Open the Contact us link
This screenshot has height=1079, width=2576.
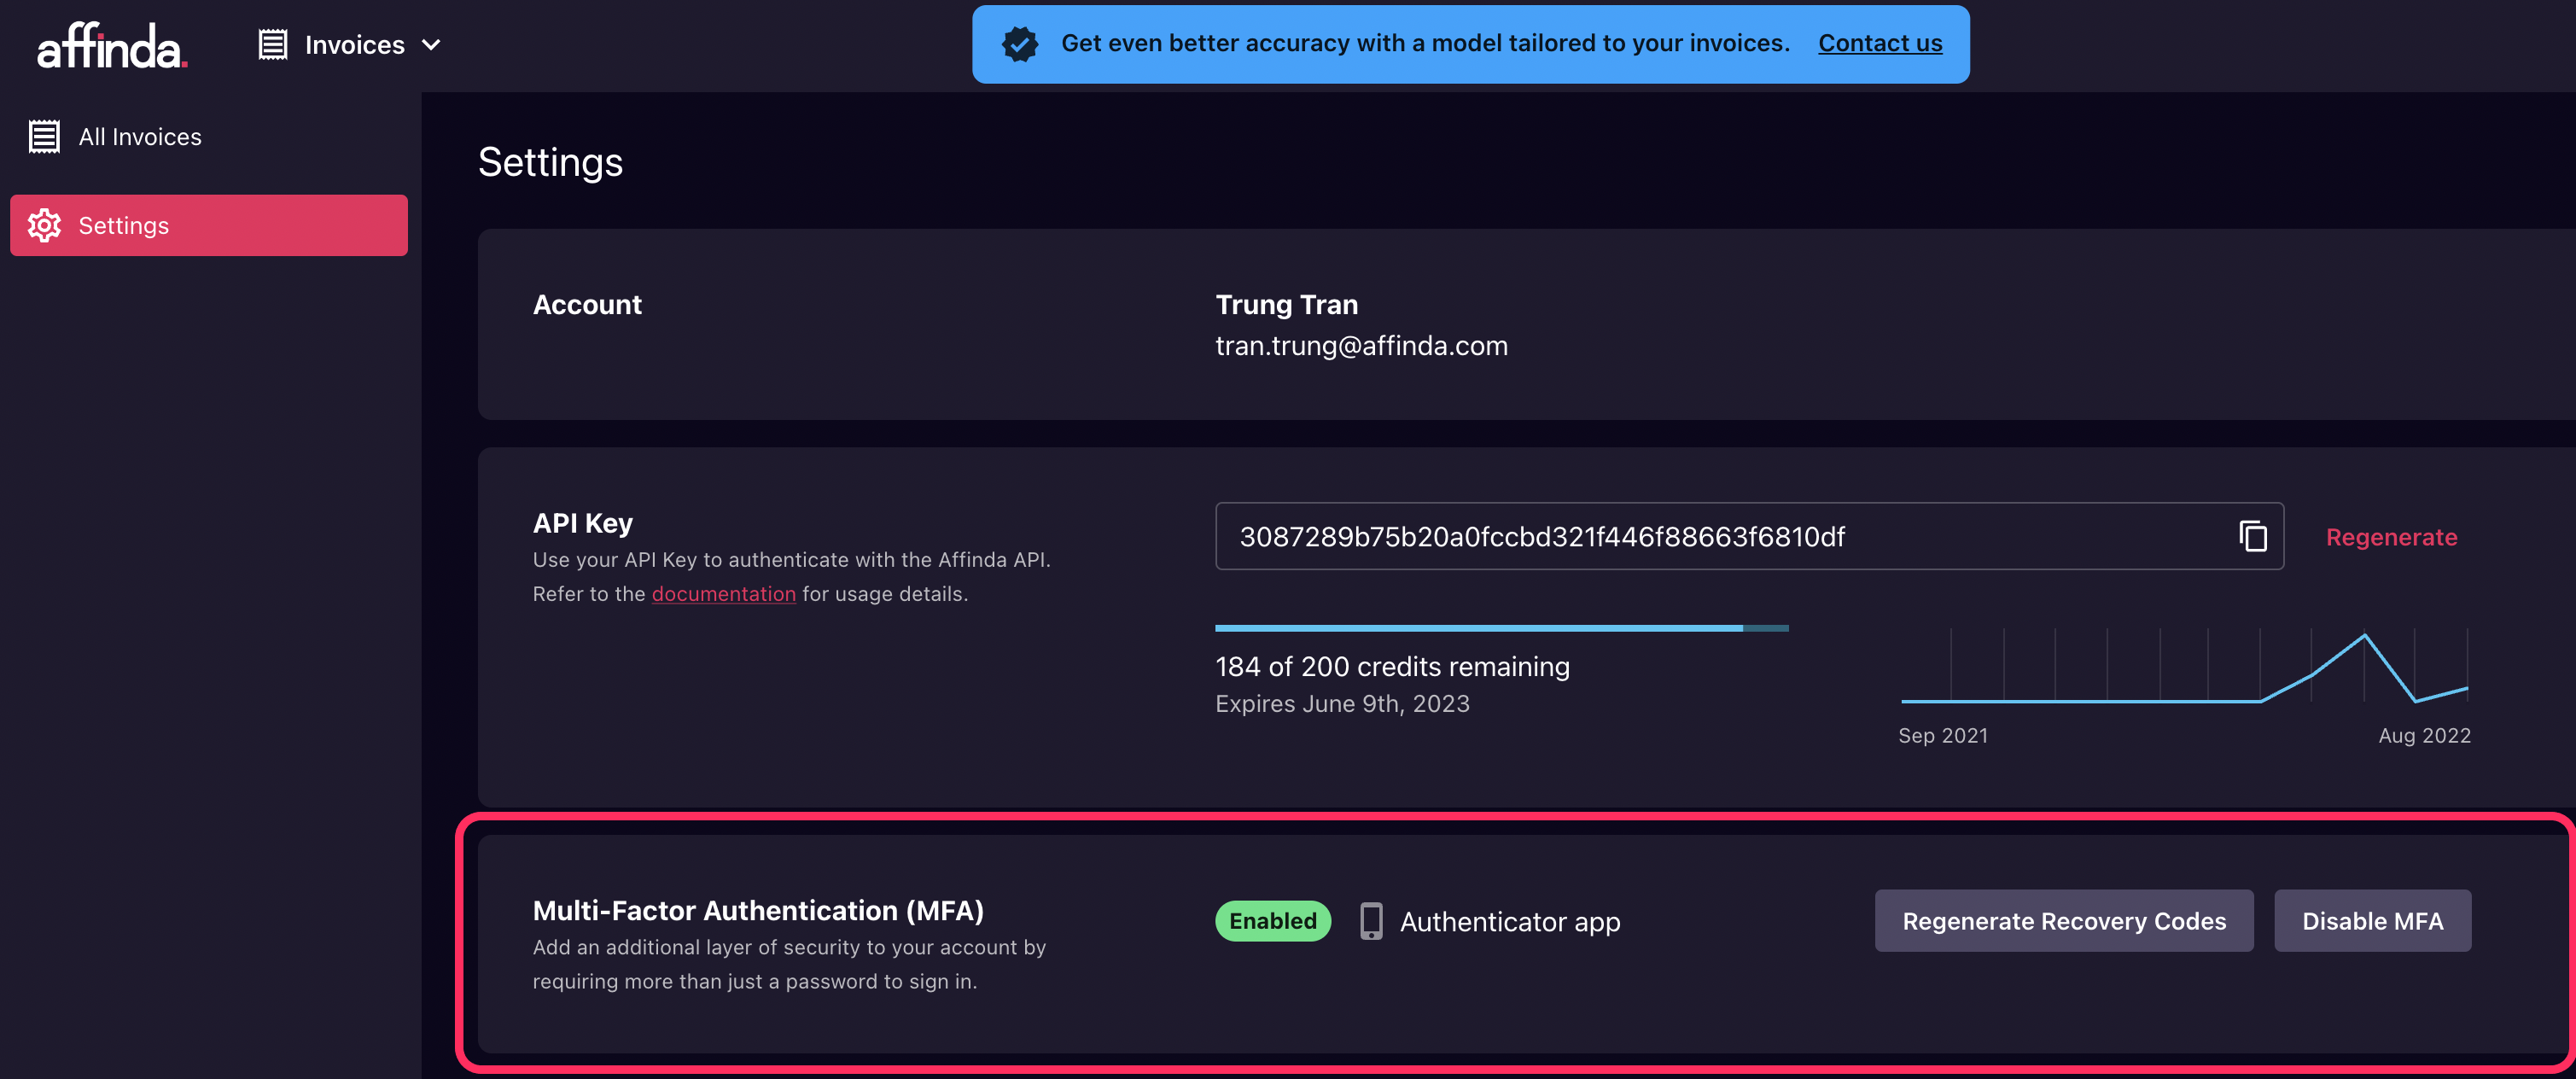tap(1879, 43)
